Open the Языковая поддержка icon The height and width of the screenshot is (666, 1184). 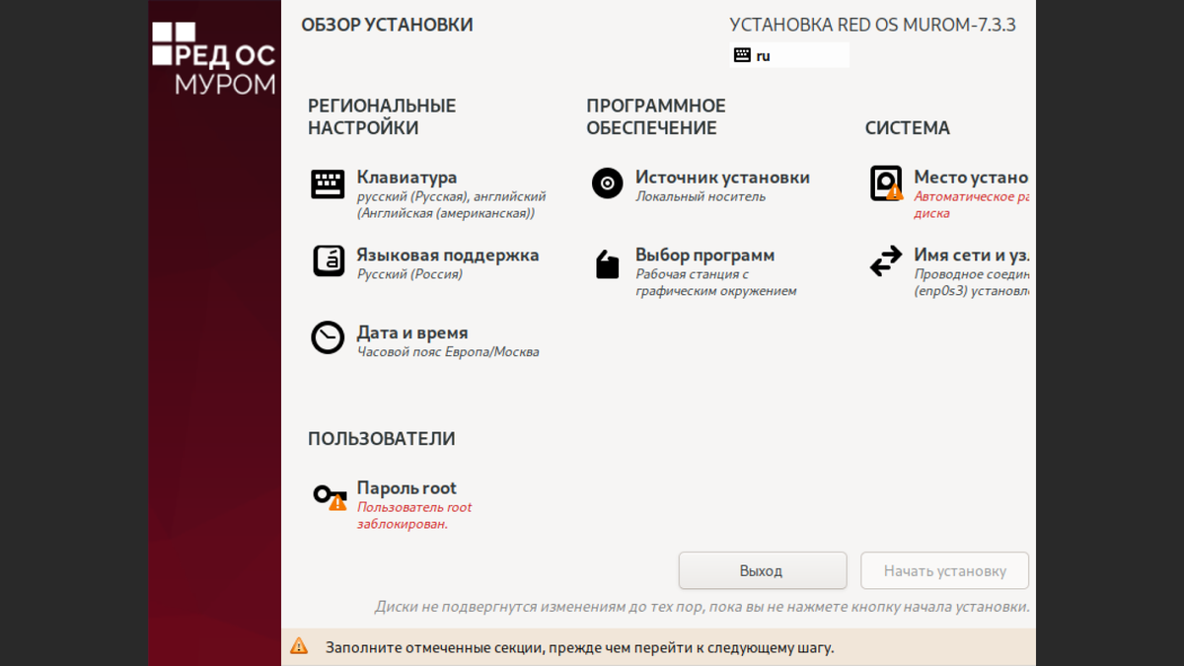coord(329,260)
